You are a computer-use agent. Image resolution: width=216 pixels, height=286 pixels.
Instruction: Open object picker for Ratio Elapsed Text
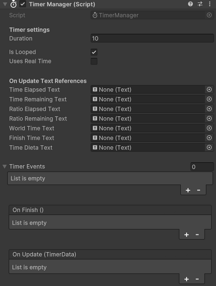pos(209,109)
